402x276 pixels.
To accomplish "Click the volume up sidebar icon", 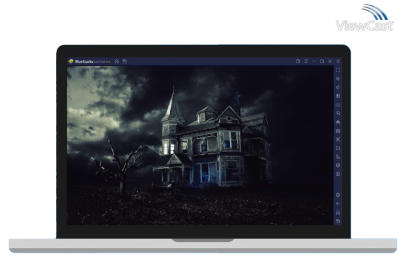I will pyautogui.click(x=338, y=79).
